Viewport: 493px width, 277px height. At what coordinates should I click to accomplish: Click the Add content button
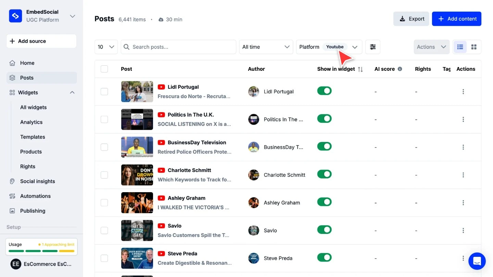[457, 19]
